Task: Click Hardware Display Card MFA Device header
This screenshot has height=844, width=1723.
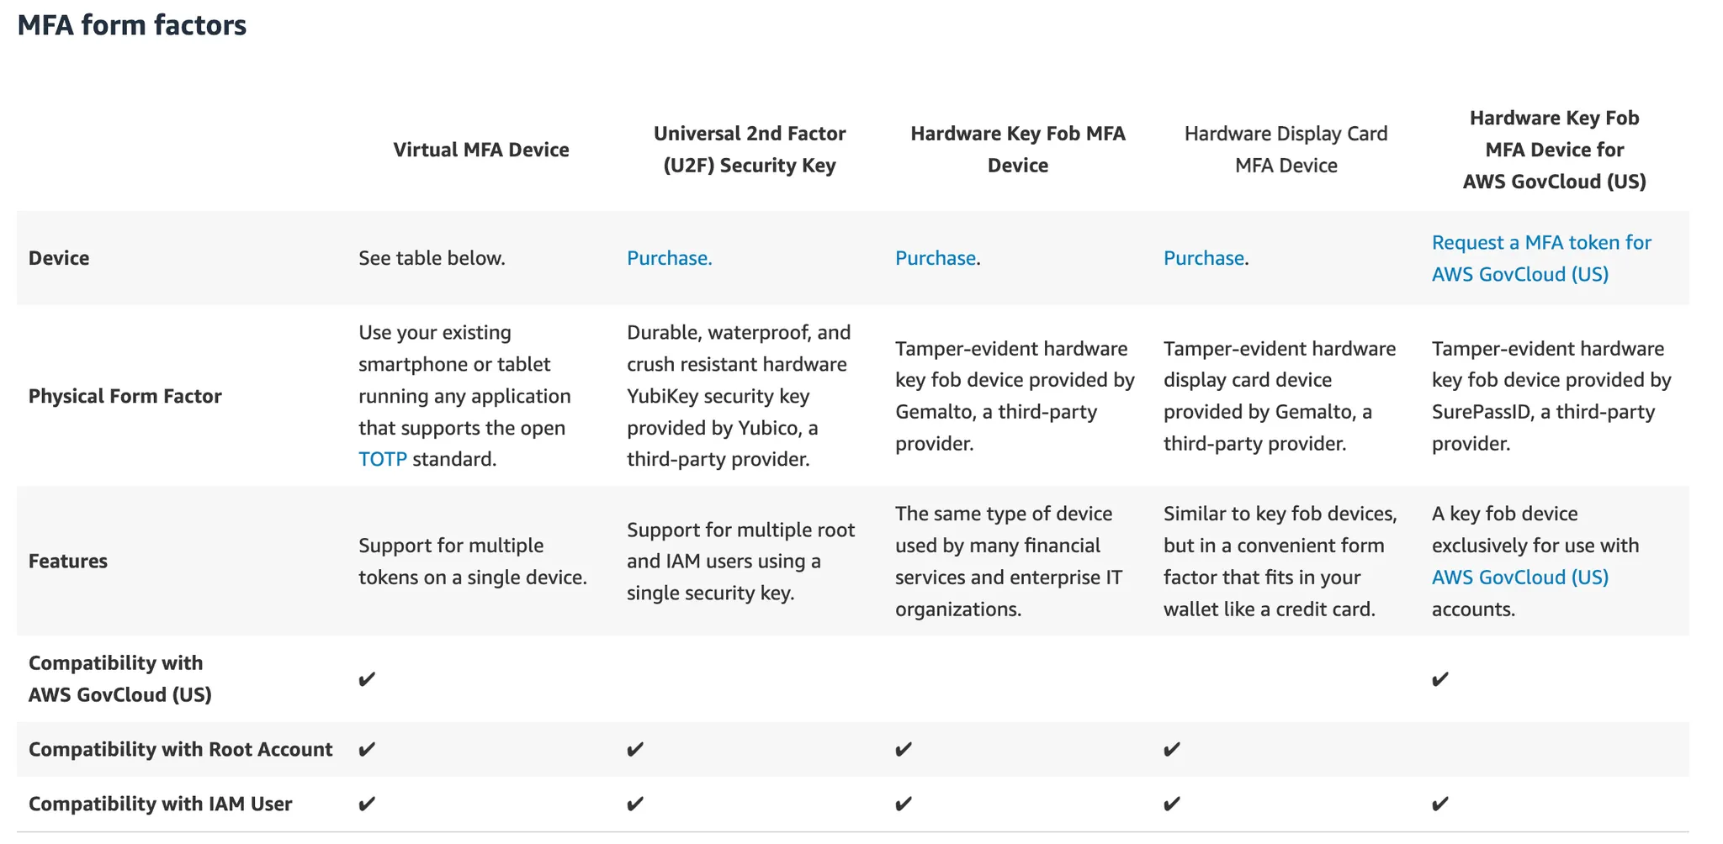Action: pos(1286,150)
